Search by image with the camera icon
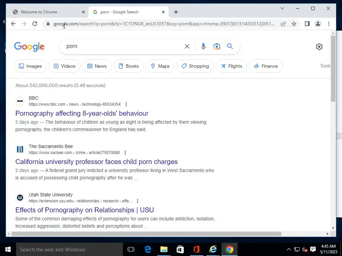 tap(216, 46)
